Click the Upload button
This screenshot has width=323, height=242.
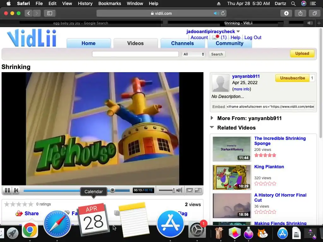coord(302,54)
